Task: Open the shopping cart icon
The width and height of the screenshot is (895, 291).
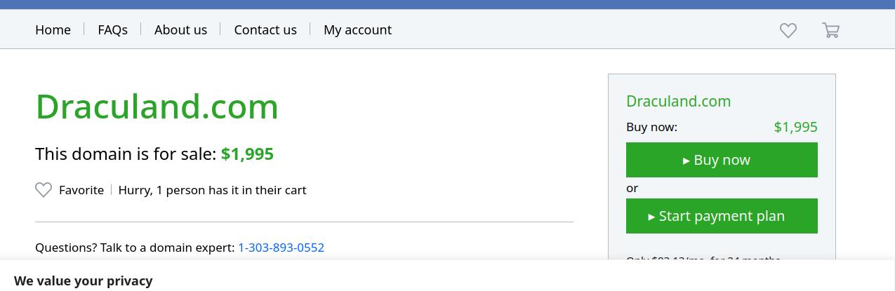Action: [x=830, y=30]
